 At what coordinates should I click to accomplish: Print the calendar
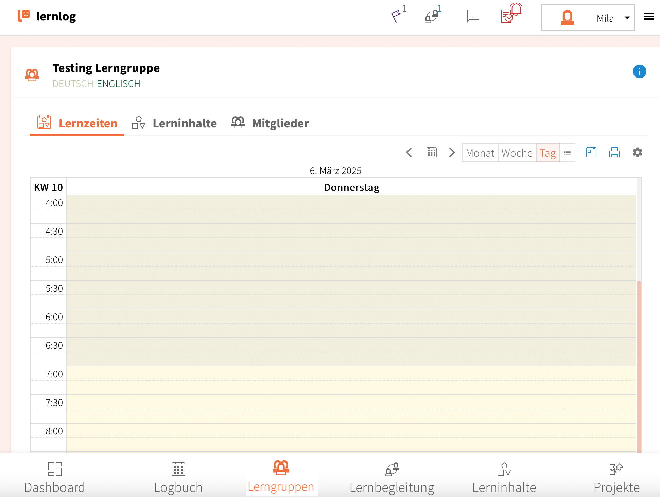coord(614,152)
